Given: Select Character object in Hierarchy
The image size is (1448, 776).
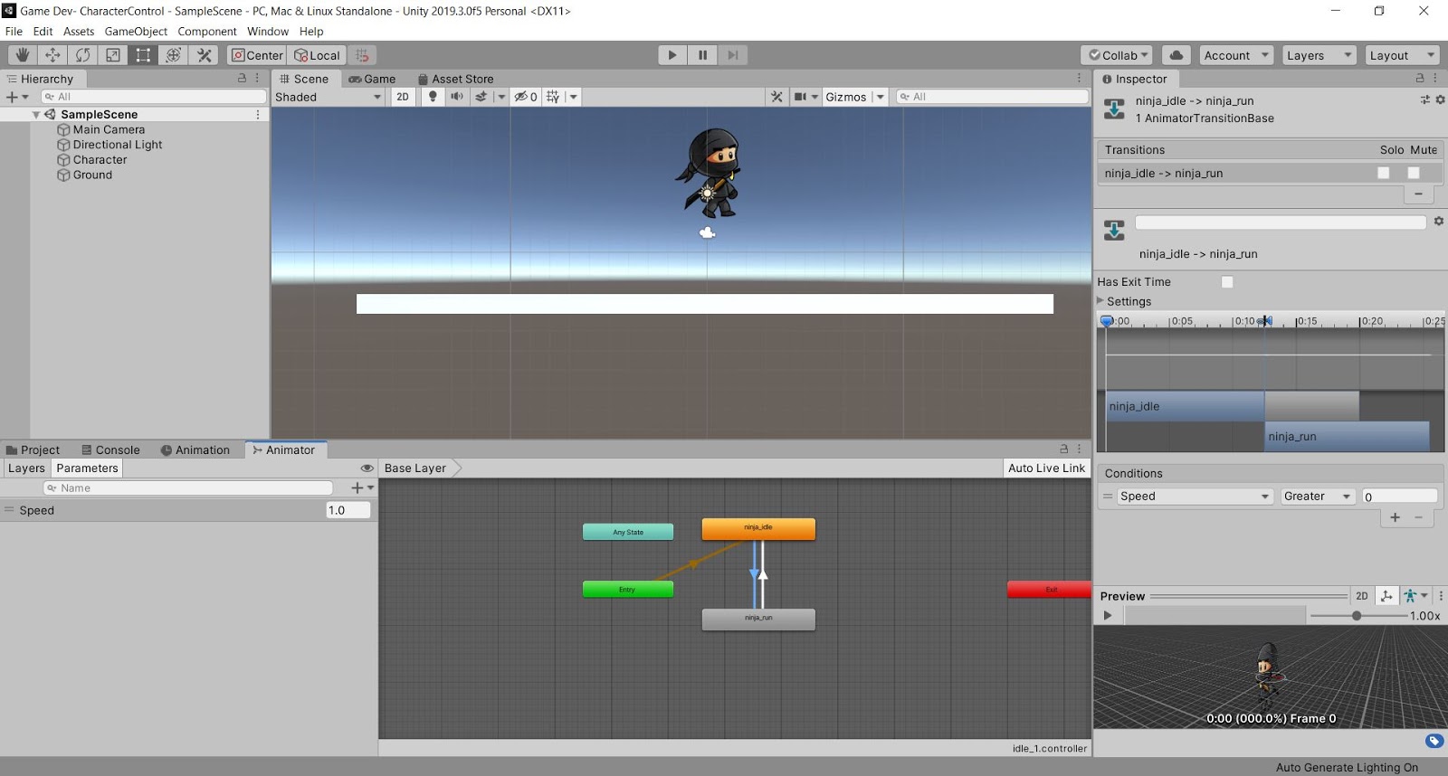Looking at the screenshot, I should [100, 160].
